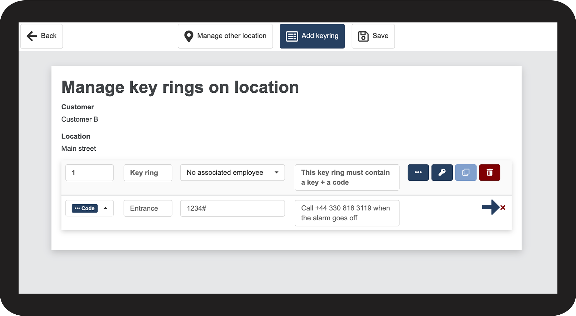Click the back arrow icon
Viewport: 576px width, 316px height.
point(32,36)
